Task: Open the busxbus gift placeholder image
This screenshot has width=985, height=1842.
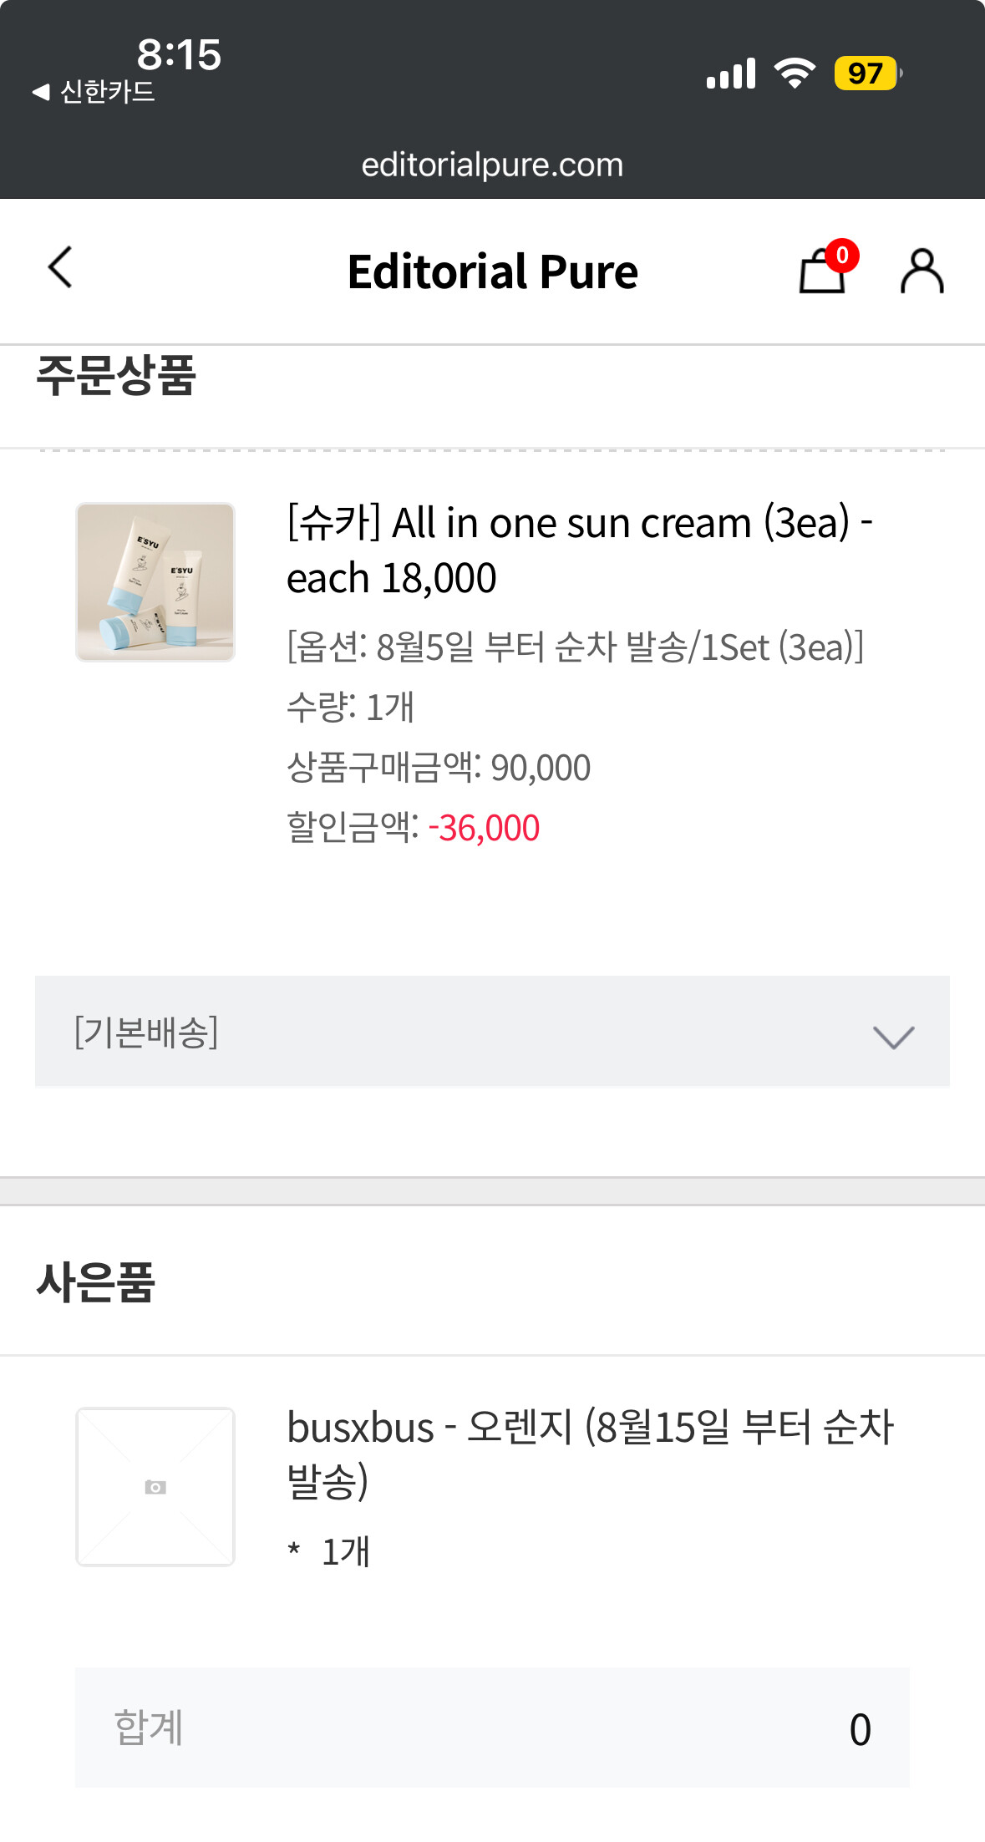Action: coord(155,1487)
